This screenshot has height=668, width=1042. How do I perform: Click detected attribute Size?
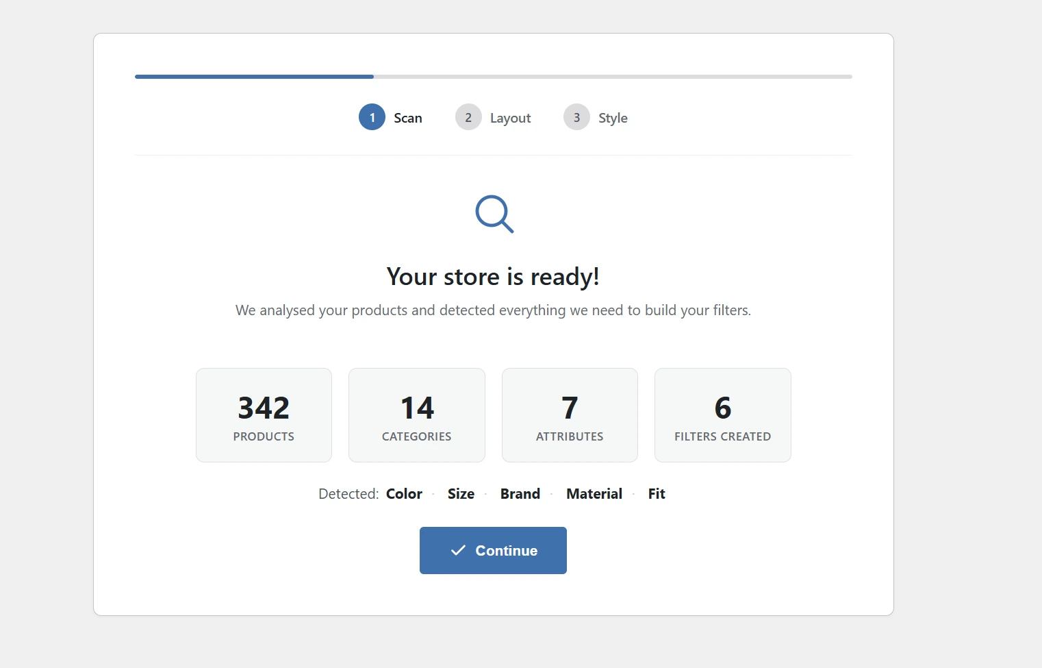tap(461, 494)
